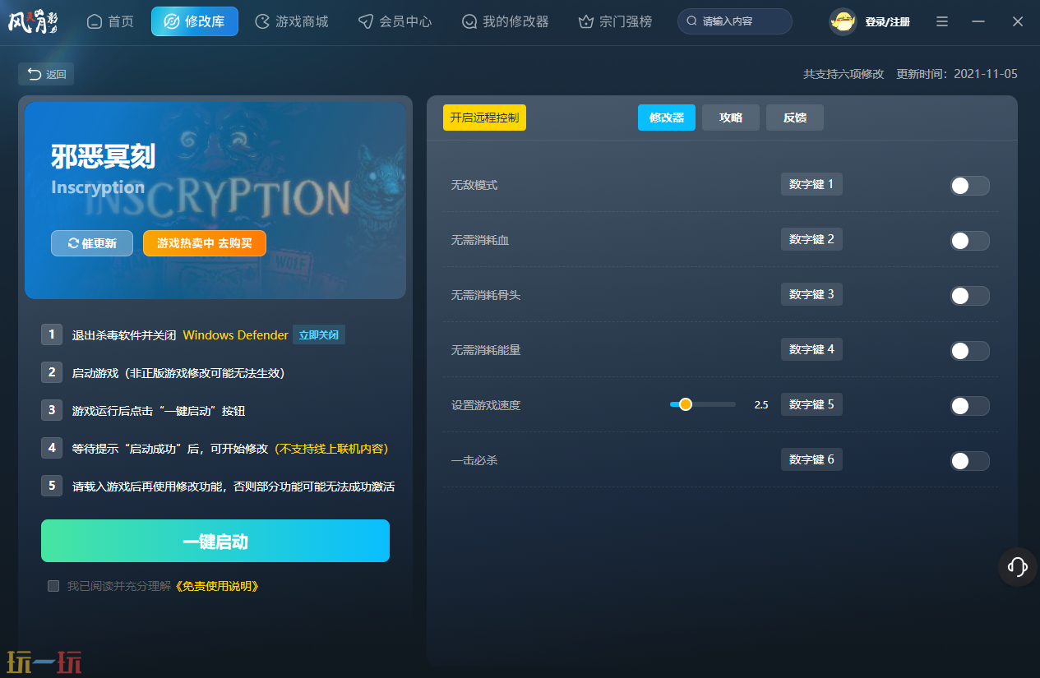Click the 数字键 2 hotkey button
The width and height of the screenshot is (1040, 678).
(811, 239)
